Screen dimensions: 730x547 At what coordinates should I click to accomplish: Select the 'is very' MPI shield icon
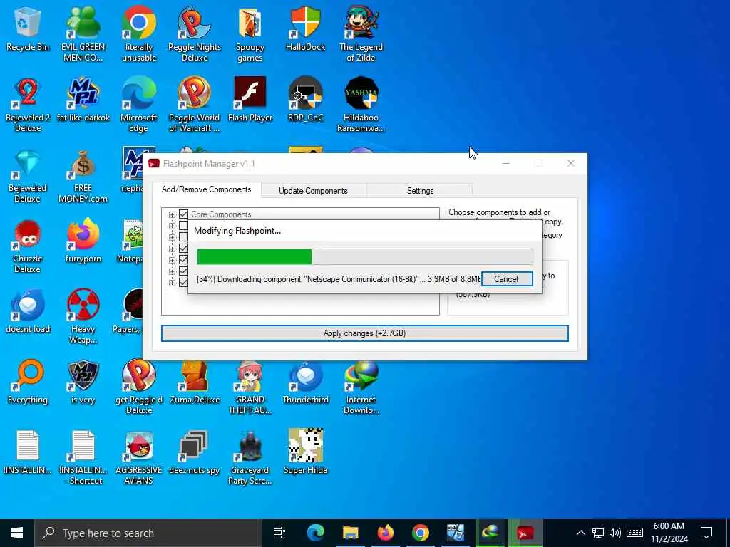coord(83,382)
